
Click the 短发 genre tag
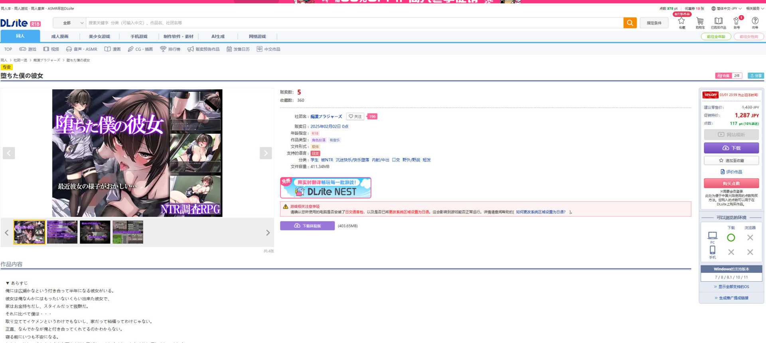(426, 160)
